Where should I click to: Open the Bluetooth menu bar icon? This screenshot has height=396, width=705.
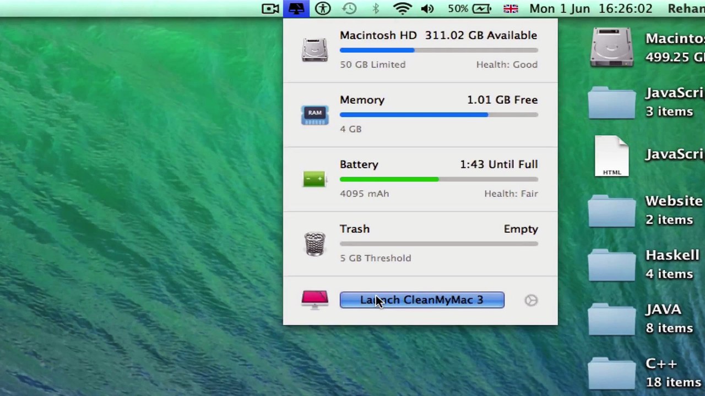376,8
